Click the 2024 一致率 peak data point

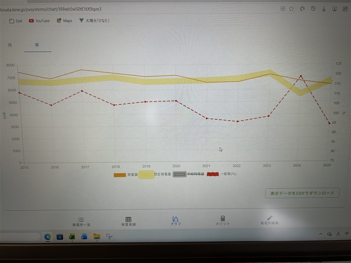(301, 76)
